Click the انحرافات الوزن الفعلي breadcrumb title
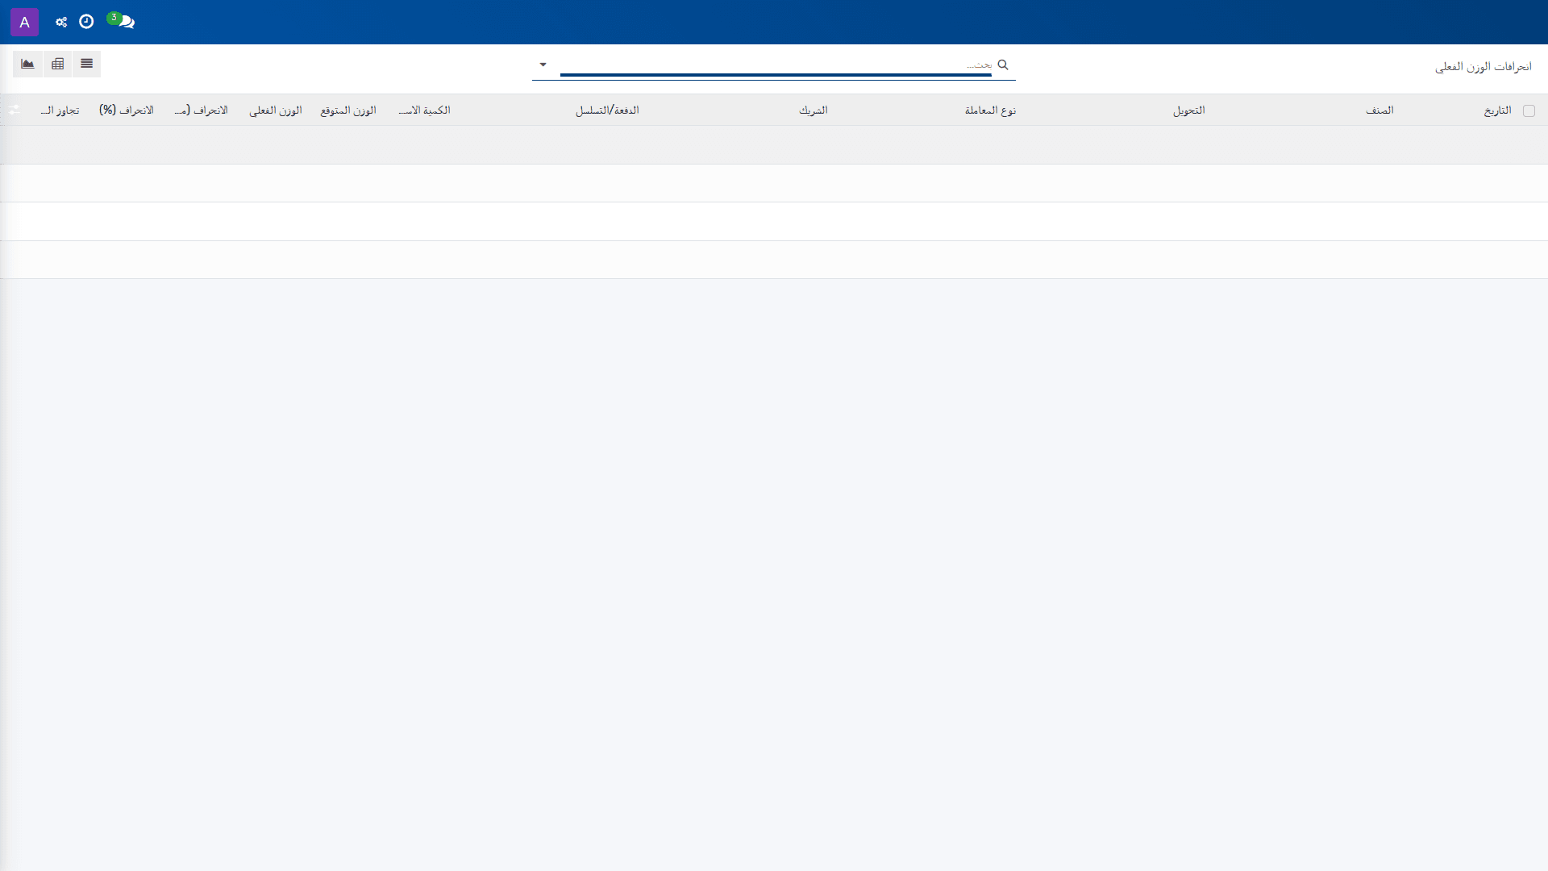The image size is (1548, 871). [x=1483, y=67]
